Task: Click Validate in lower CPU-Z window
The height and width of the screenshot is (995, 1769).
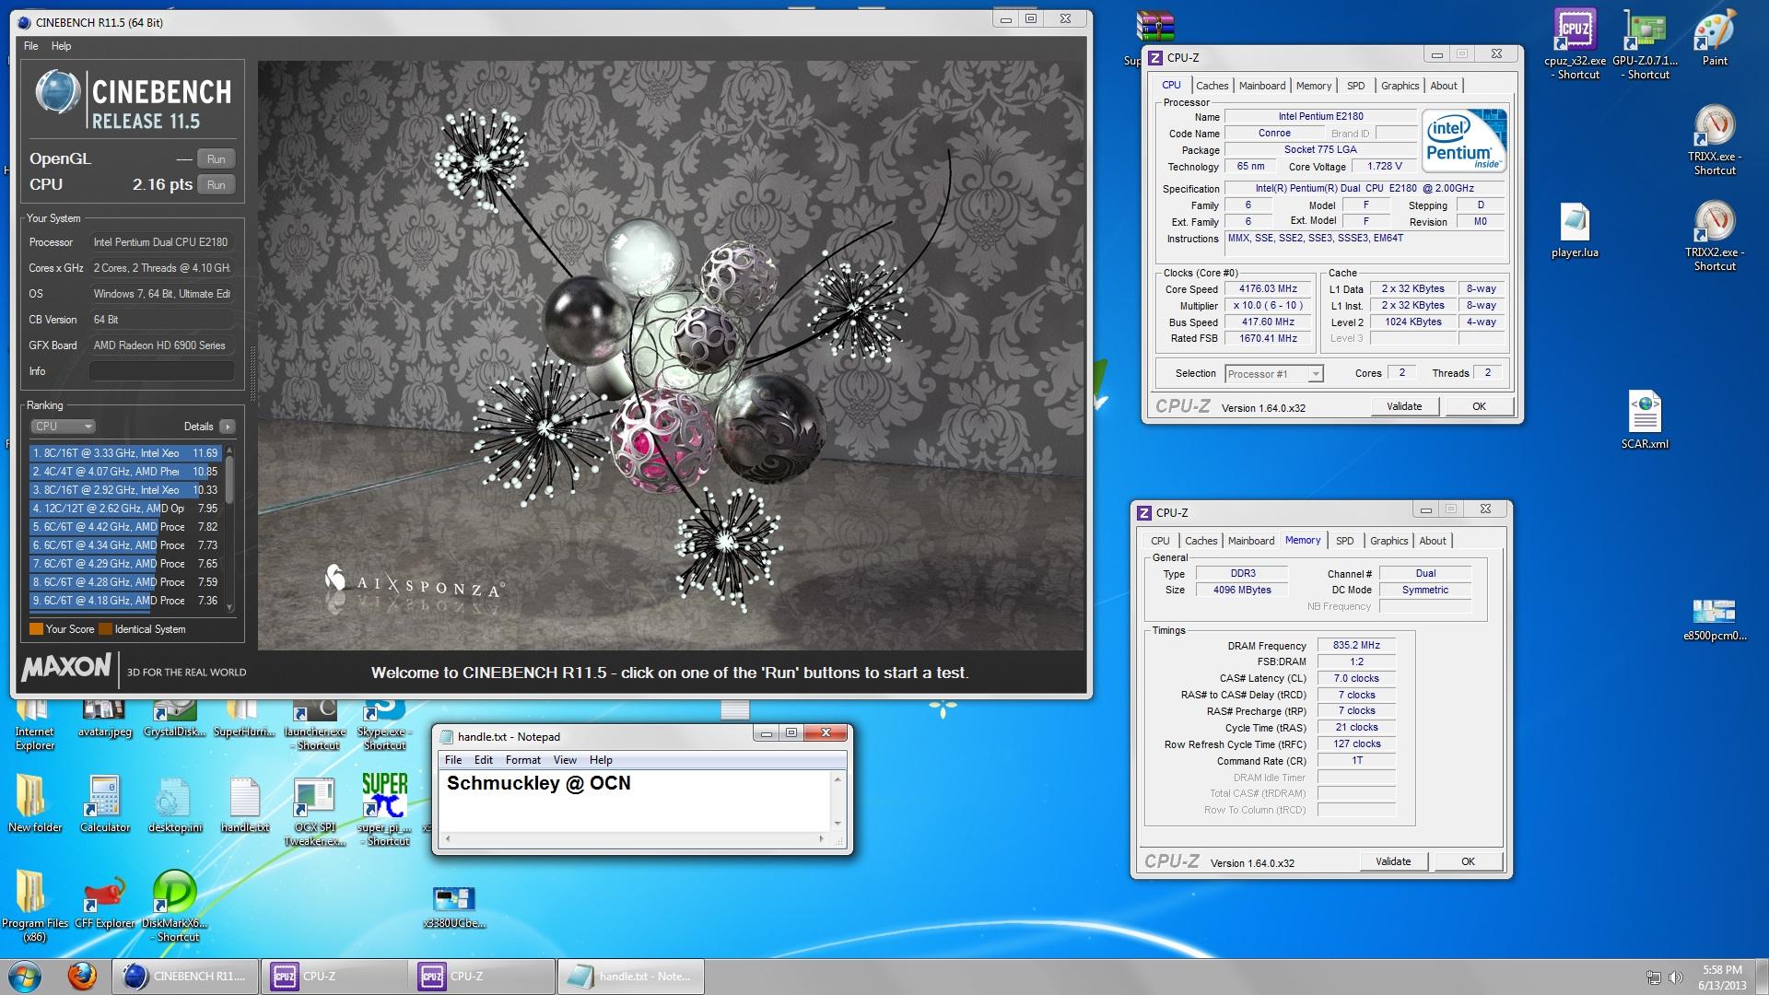Action: click(x=1392, y=861)
